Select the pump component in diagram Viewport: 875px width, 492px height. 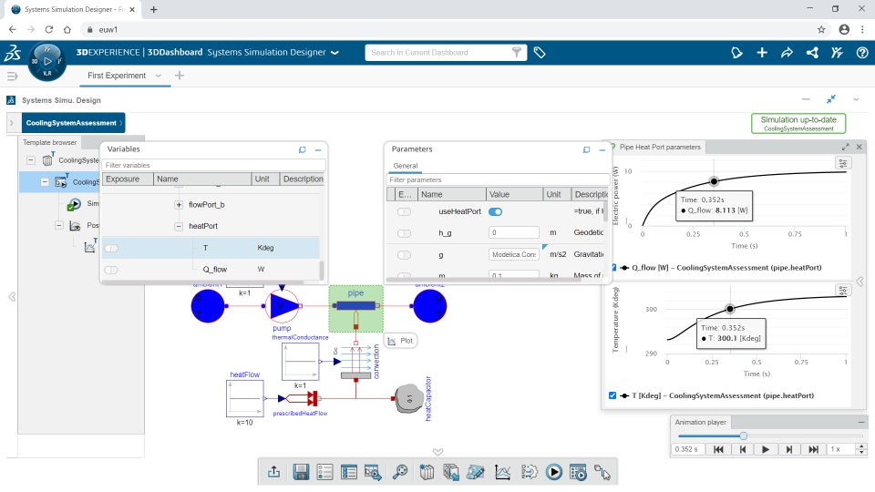(x=283, y=306)
